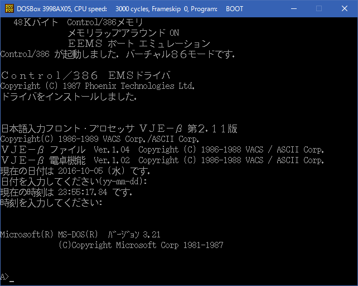Click the '48Kバイト Control/386メモリ' line
Screen dimensions: 358x286
pyautogui.click(x=78, y=22)
